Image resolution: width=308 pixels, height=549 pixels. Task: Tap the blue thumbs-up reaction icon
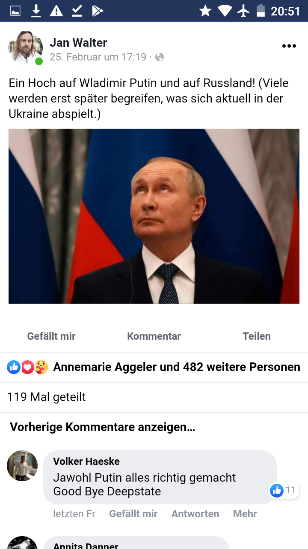[x=14, y=367]
